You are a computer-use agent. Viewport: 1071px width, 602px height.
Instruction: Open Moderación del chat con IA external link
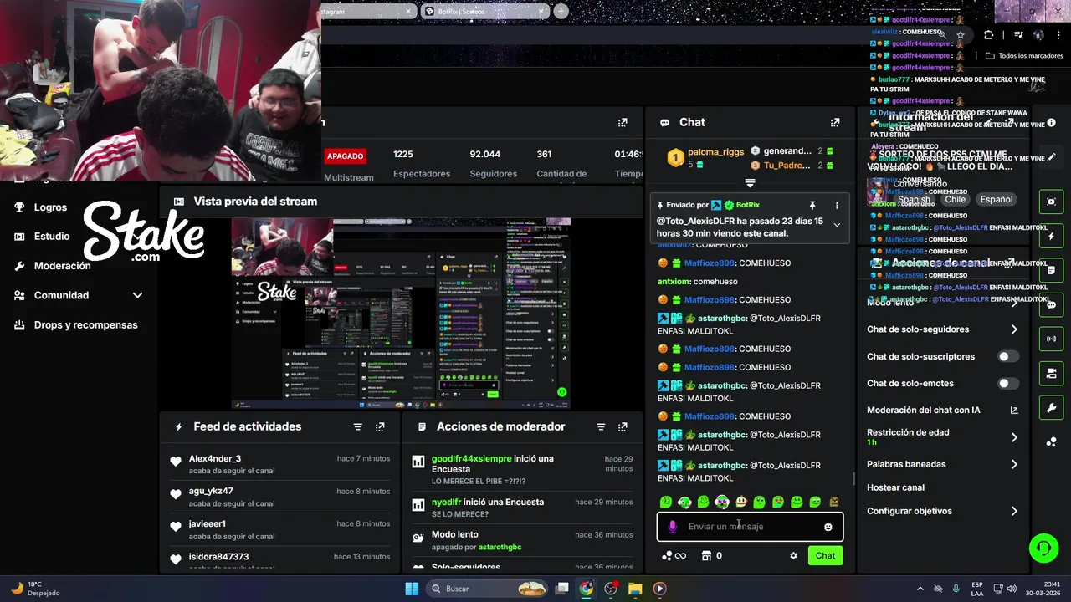[1014, 411]
